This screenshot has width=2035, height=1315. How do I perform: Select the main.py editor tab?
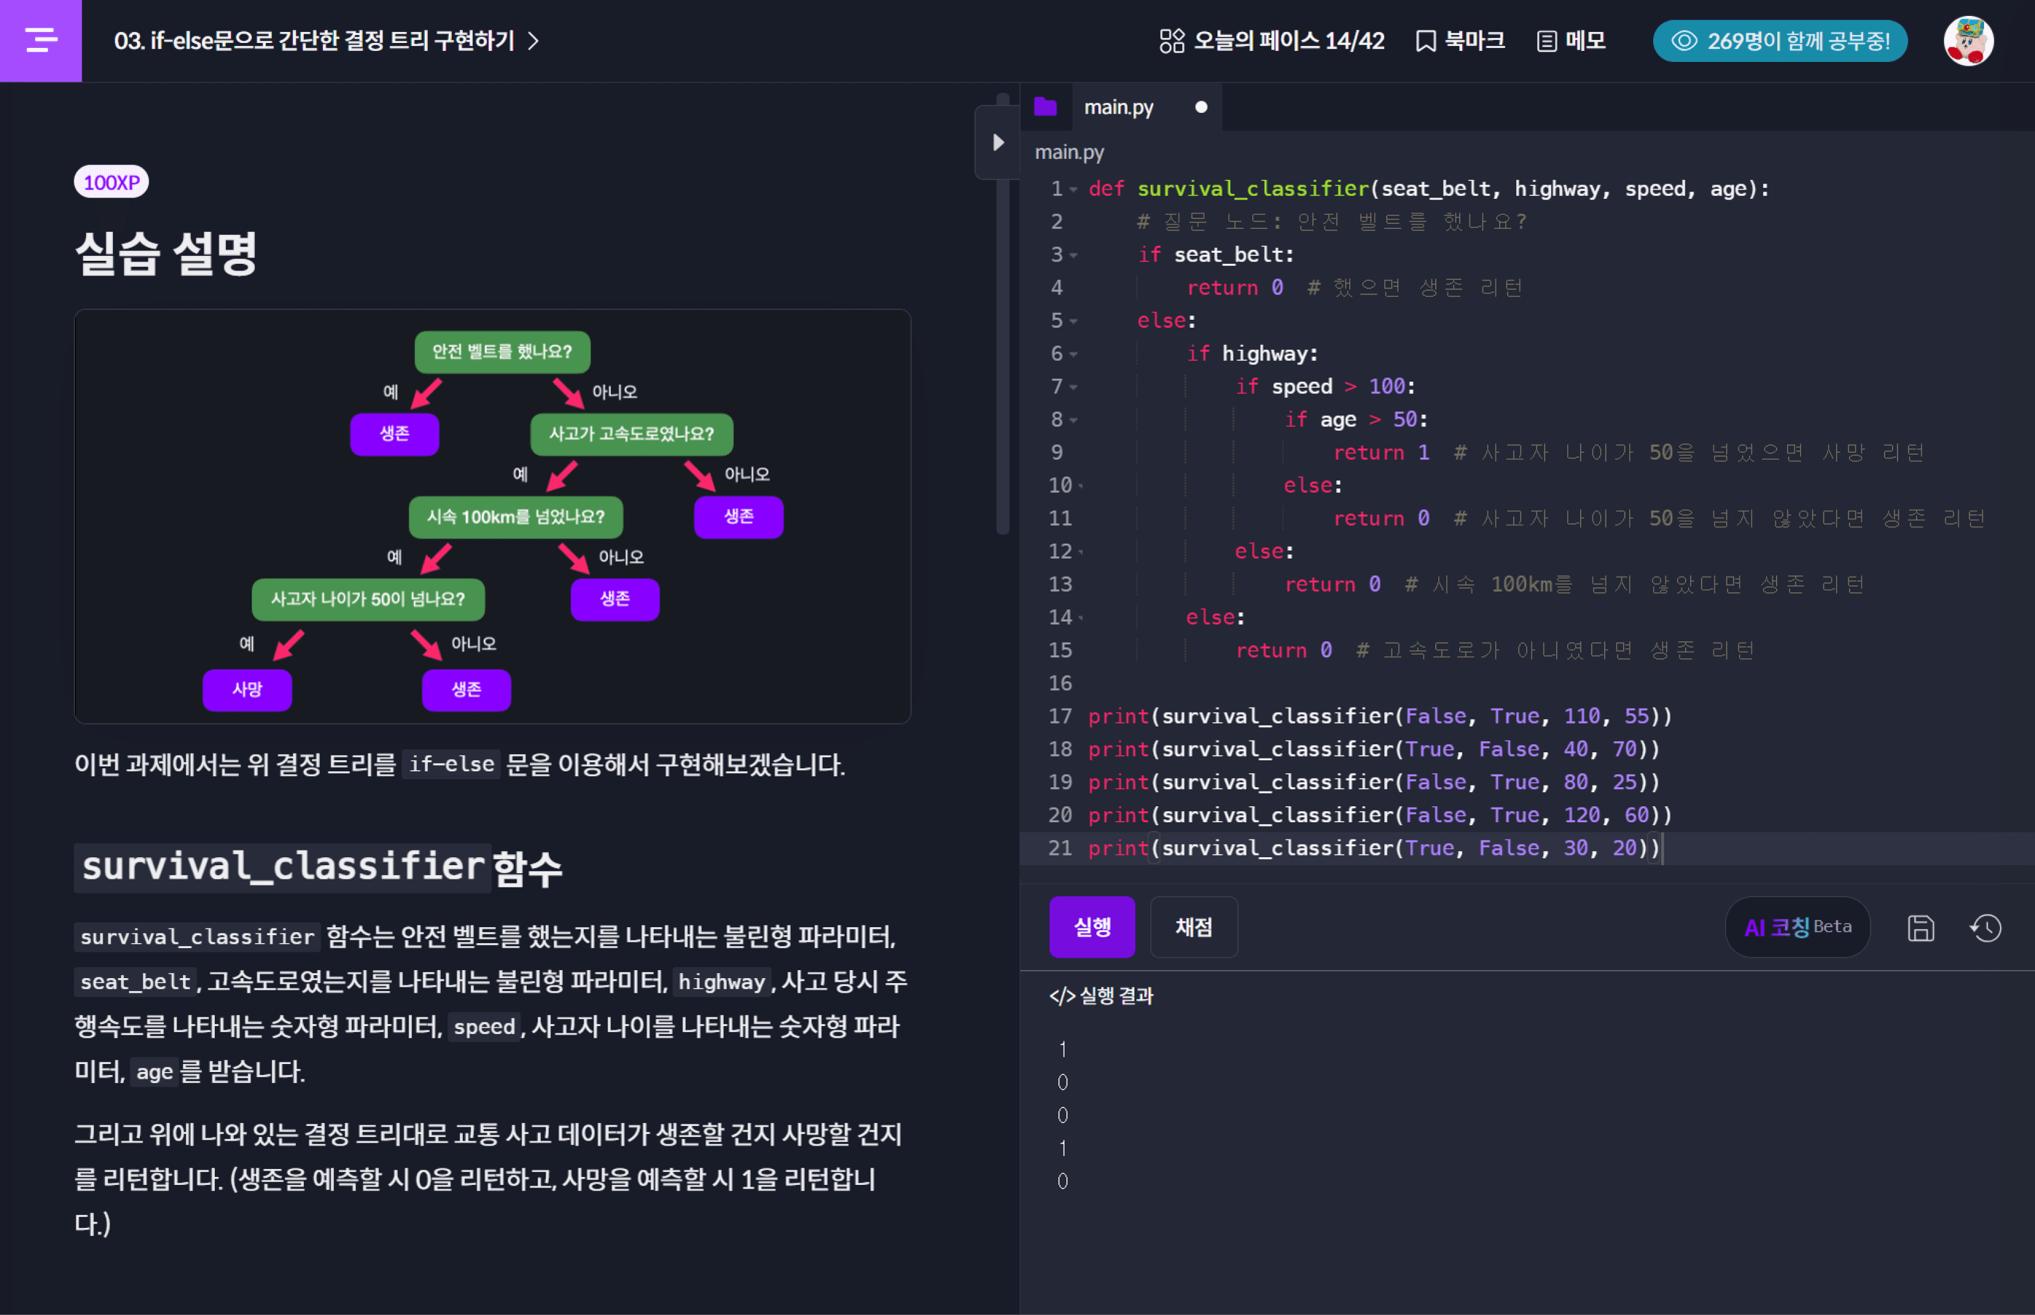coord(1118,107)
